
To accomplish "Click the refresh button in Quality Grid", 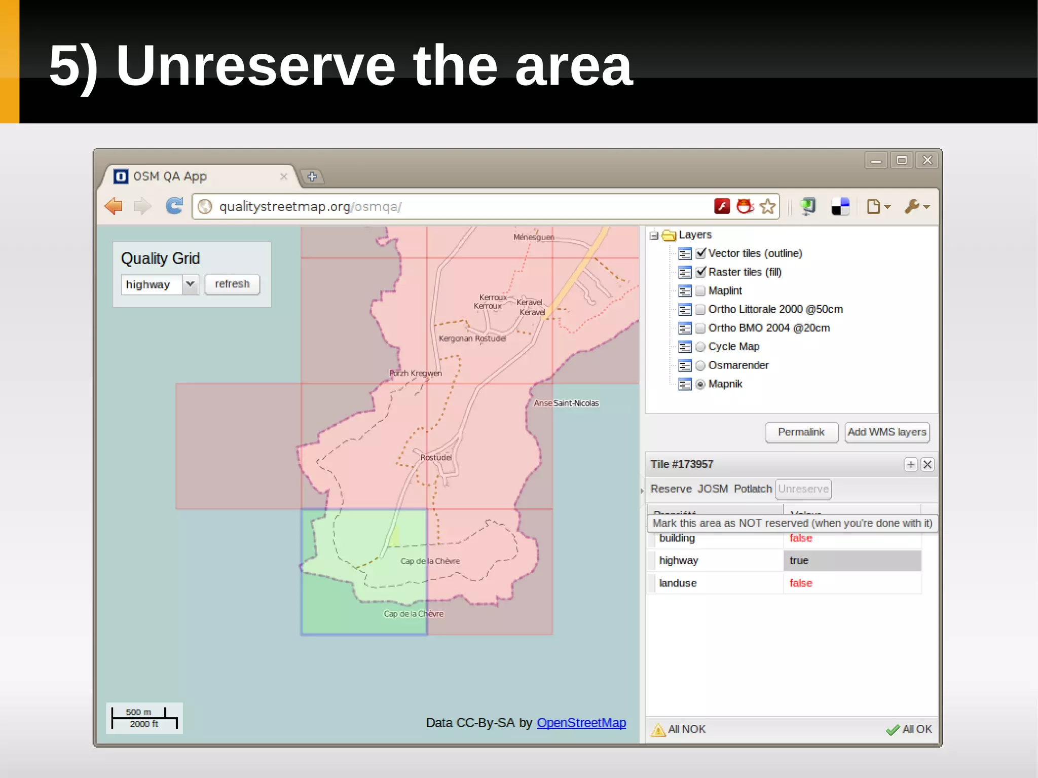I will [232, 284].
